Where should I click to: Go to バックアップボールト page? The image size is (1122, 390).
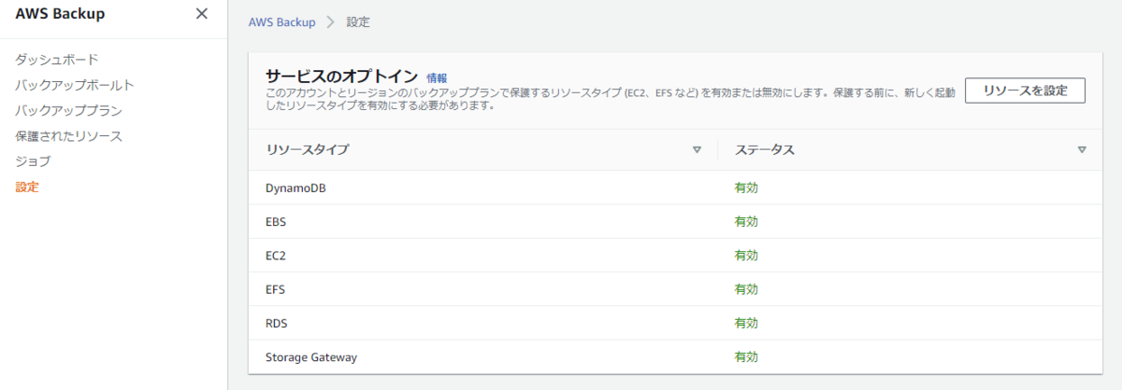75,85
